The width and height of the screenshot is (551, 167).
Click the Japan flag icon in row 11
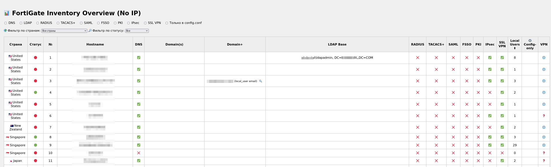(x=11, y=161)
